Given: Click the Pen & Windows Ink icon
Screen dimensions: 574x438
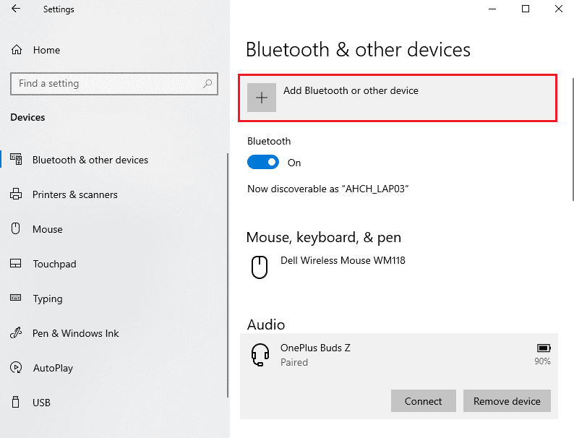Looking at the screenshot, I should (x=16, y=332).
